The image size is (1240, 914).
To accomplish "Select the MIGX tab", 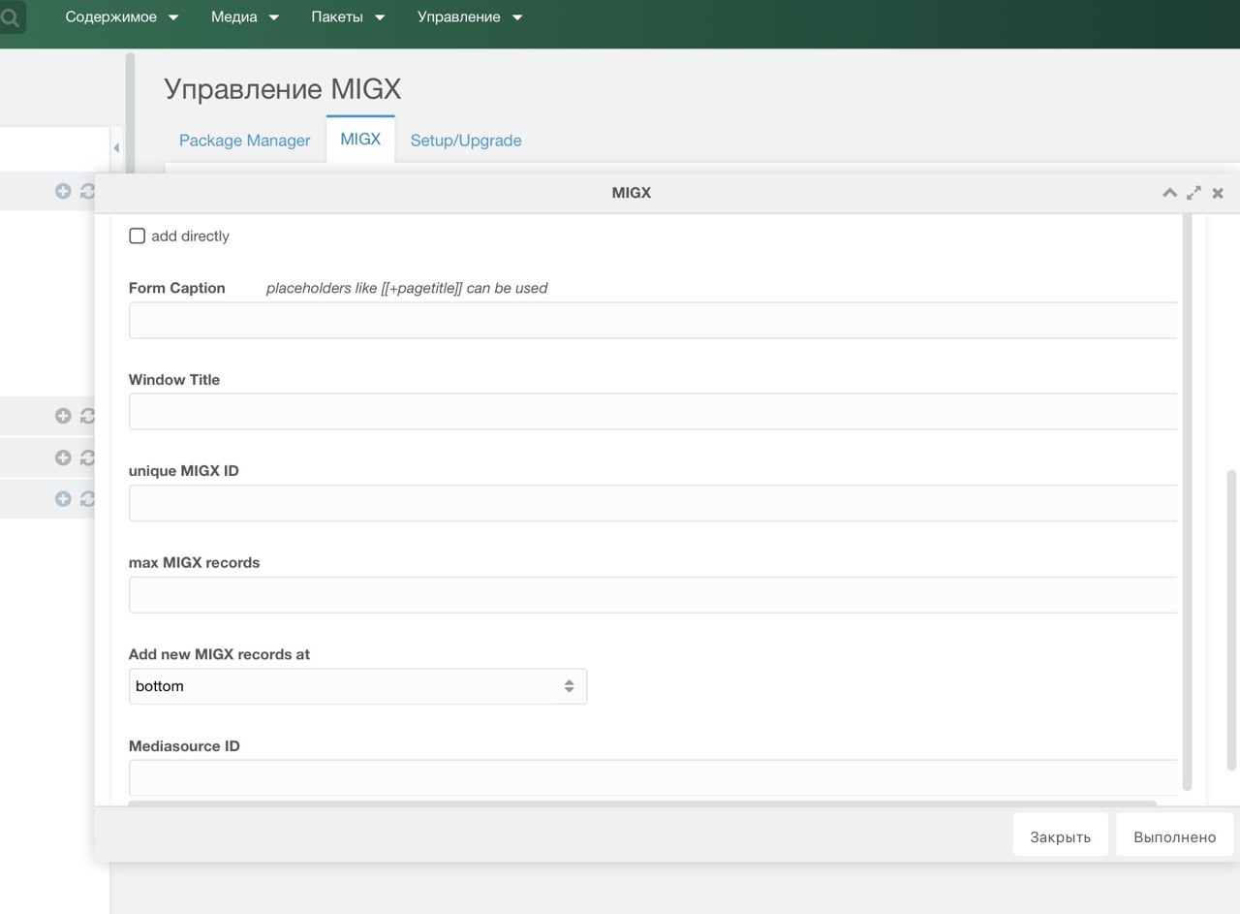I will (360, 140).
